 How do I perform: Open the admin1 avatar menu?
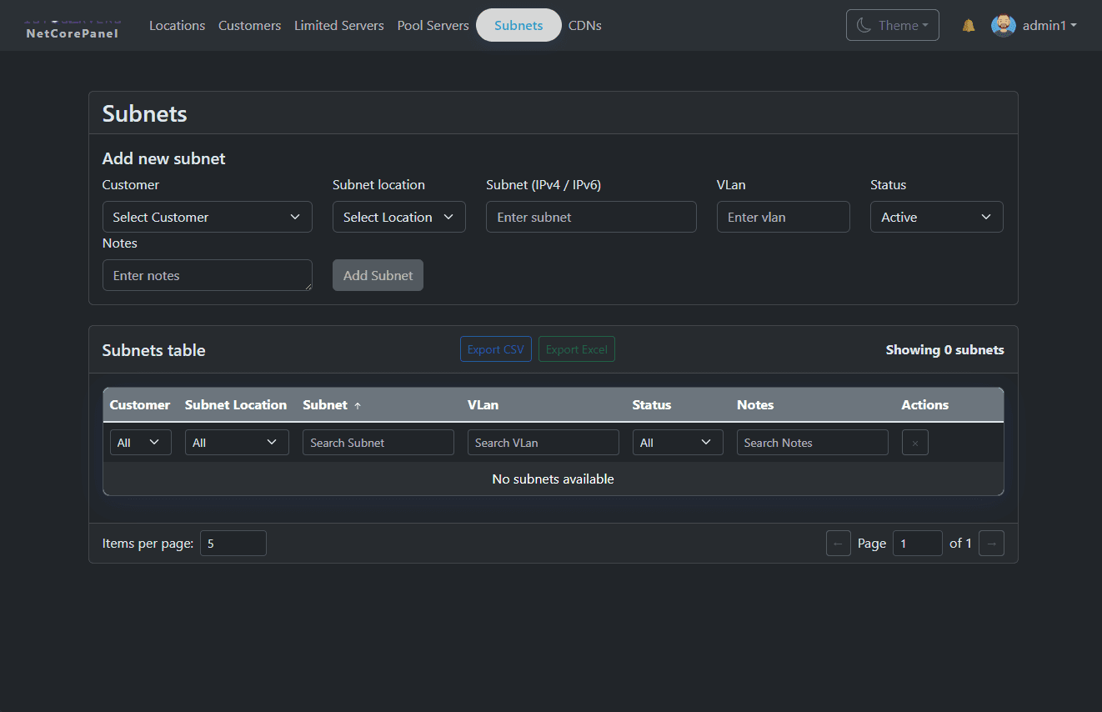pos(1034,26)
